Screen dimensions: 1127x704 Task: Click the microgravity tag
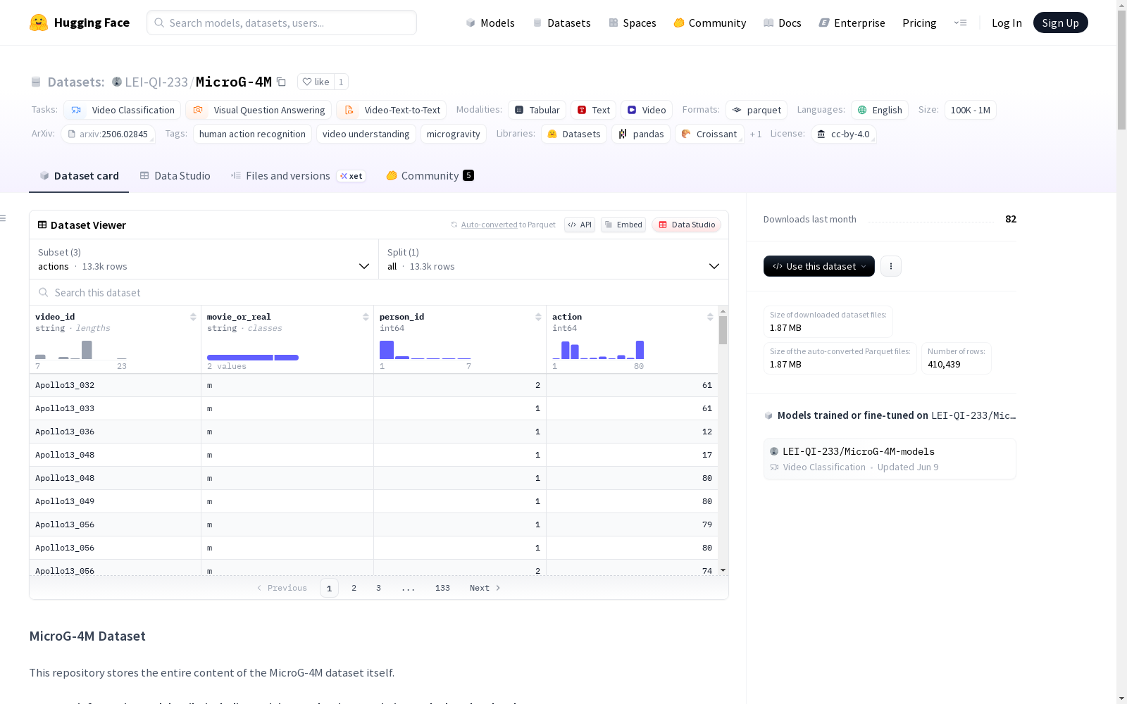453,134
